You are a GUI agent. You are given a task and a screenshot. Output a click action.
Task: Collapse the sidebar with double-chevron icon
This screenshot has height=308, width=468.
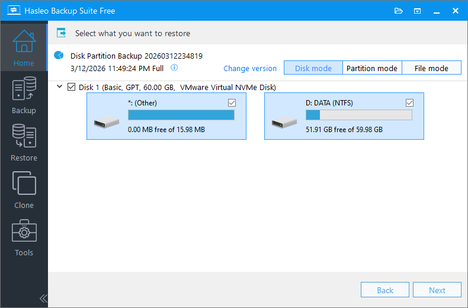[x=43, y=299]
